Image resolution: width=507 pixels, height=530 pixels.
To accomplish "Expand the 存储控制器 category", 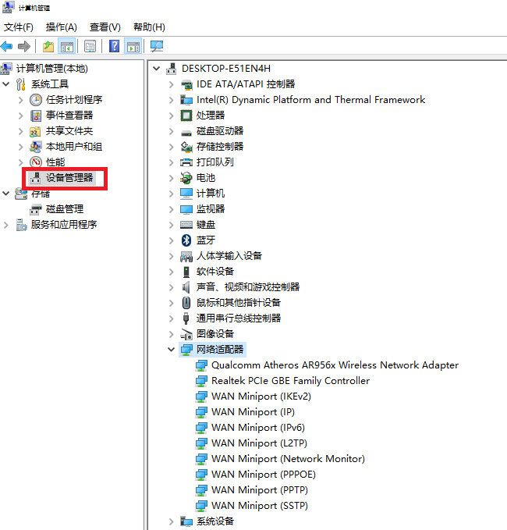I will click(172, 147).
